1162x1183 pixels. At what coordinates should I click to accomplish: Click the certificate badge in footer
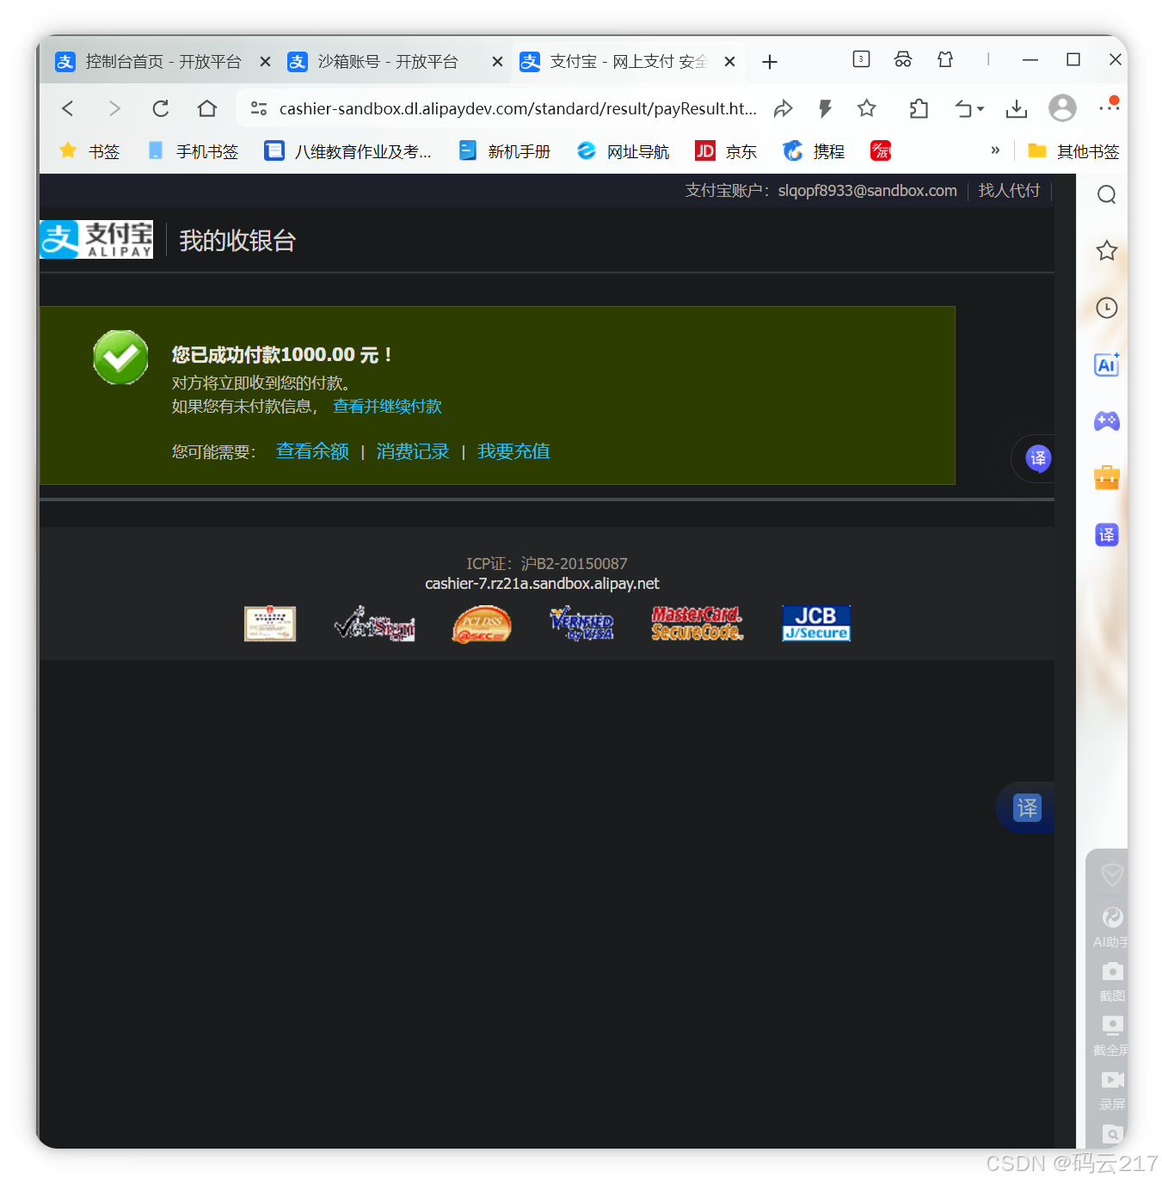270,624
